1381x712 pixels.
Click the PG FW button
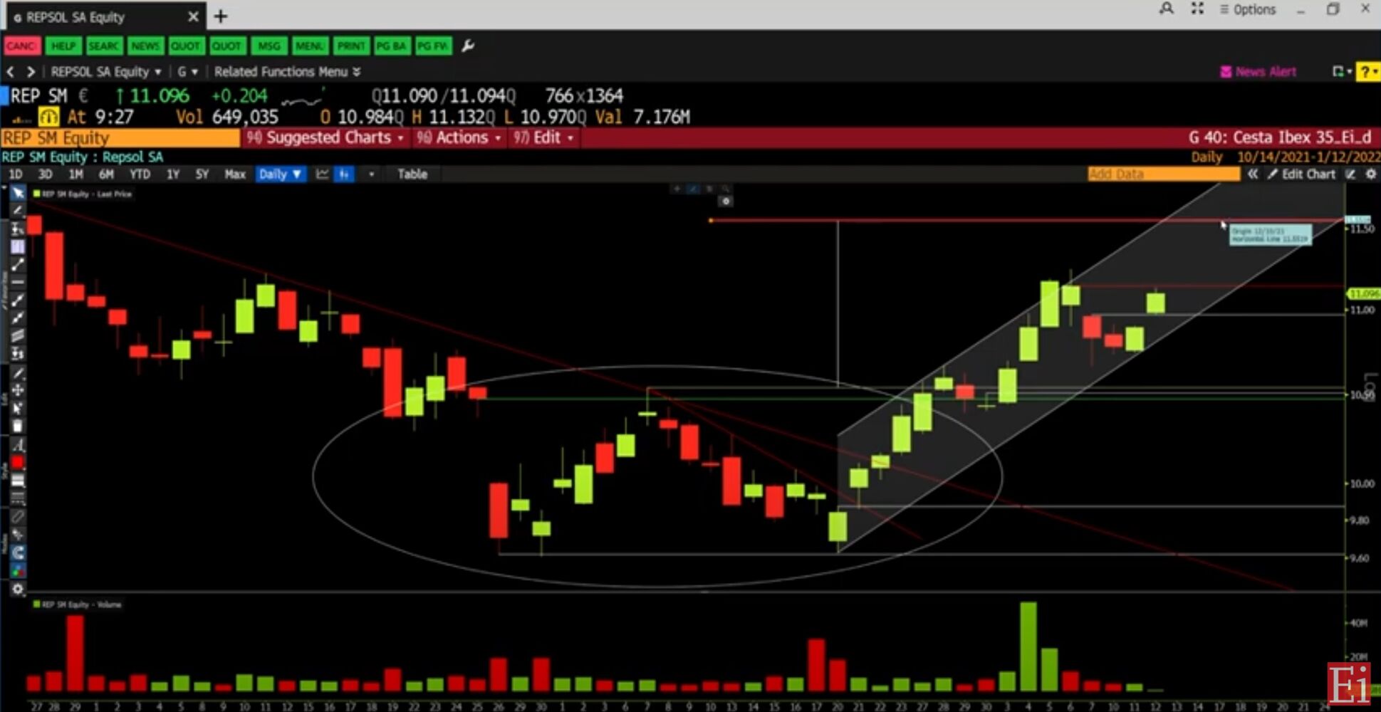[x=433, y=46]
